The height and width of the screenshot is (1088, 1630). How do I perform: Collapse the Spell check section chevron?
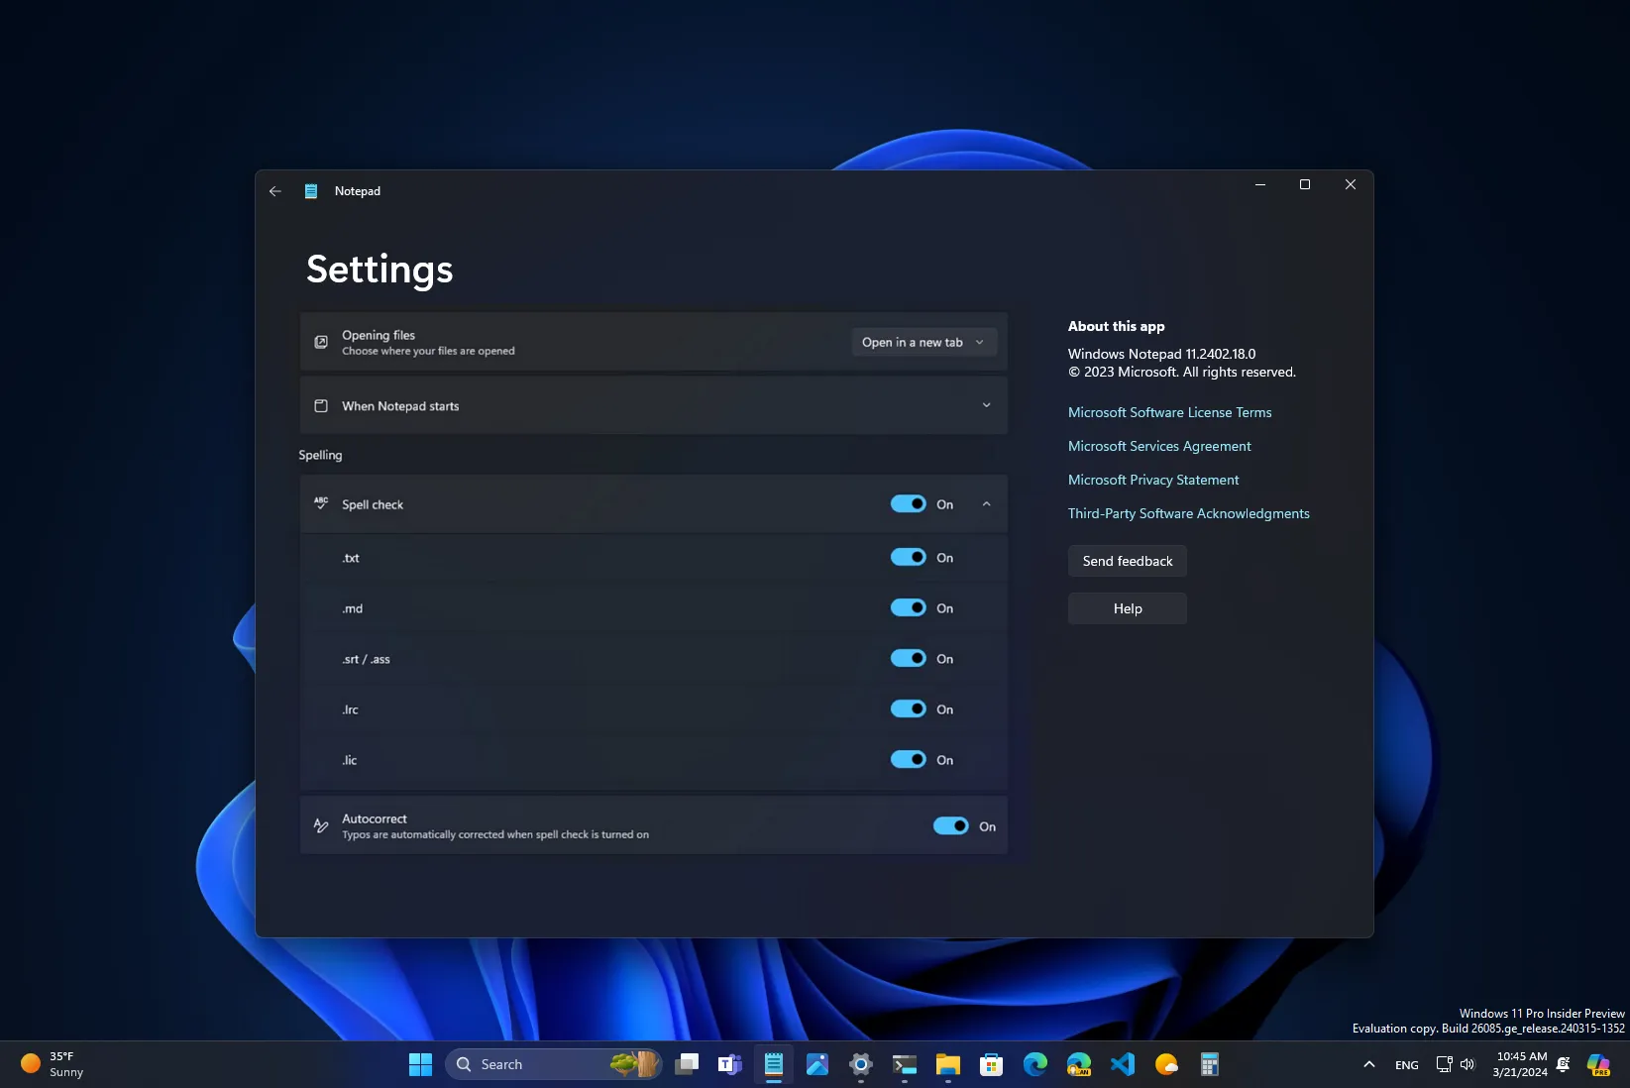986,503
